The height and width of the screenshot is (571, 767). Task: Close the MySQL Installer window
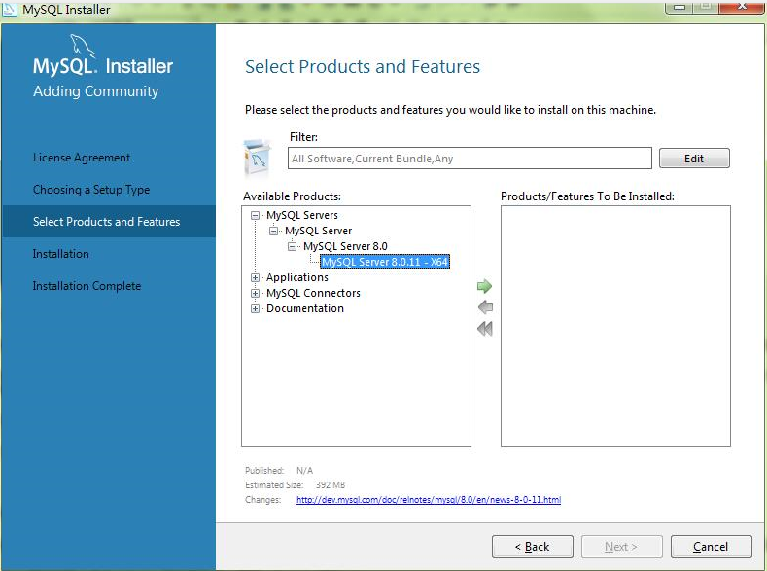[742, 7]
